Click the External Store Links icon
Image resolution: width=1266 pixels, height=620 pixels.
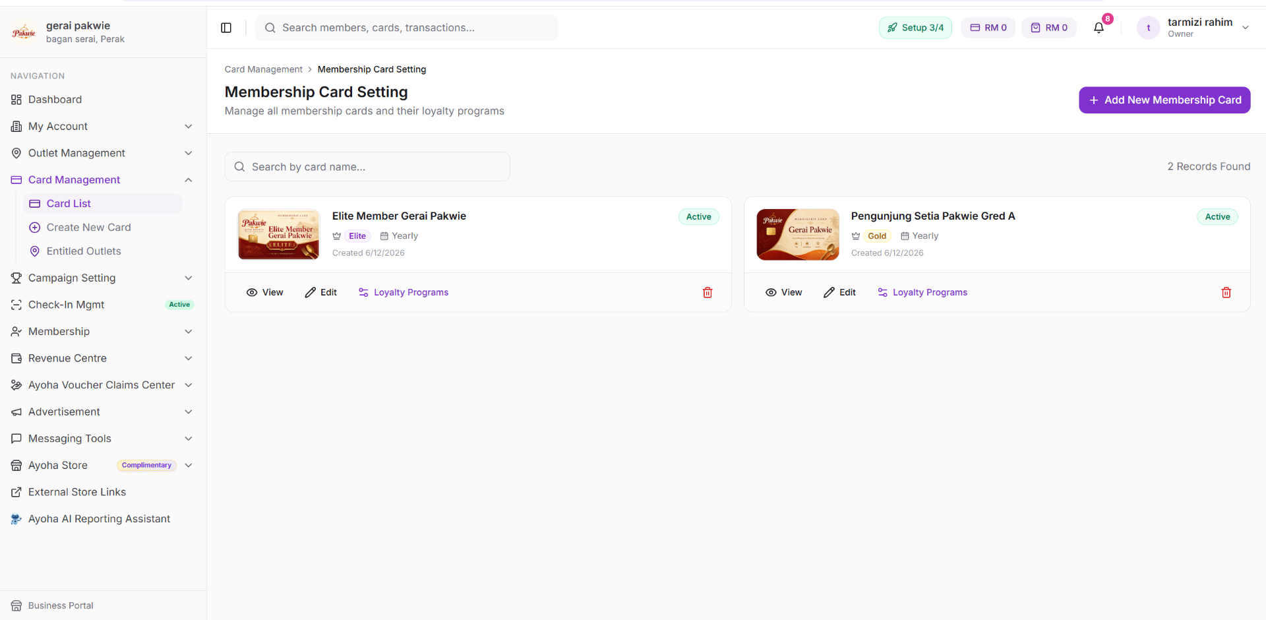16,492
